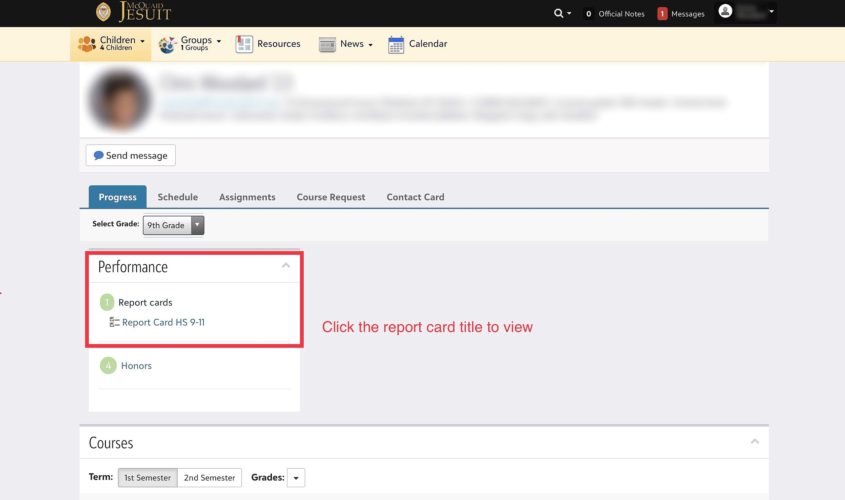Image resolution: width=845 pixels, height=500 pixels.
Task: Open the Report Card HS 9-11 link
Action: [163, 322]
